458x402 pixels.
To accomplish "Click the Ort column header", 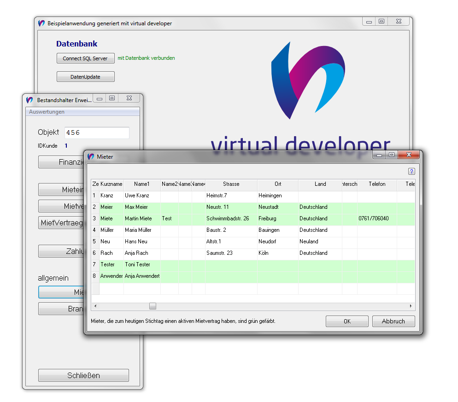I will click(278, 184).
